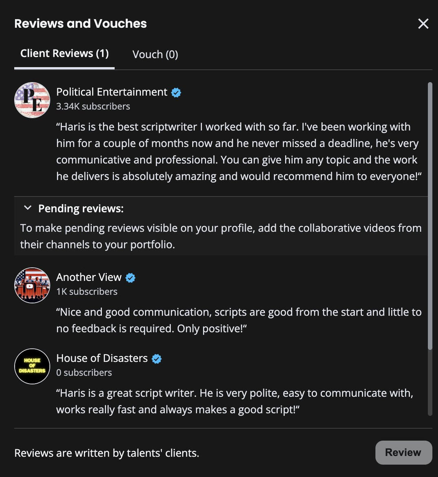
Task: Click the Pending reviews heading
Action: pyautogui.click(x=81, y=209)
